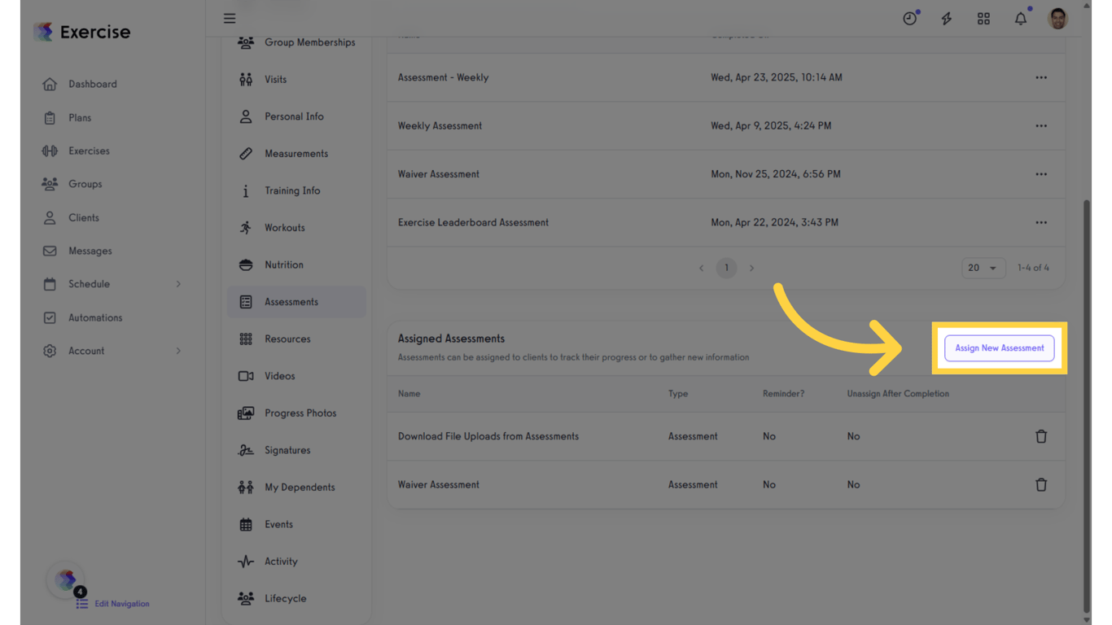This screenshot has width=1112, height=625.
Task: Open the apps grid icon in the header
Action: pos(983,17)
